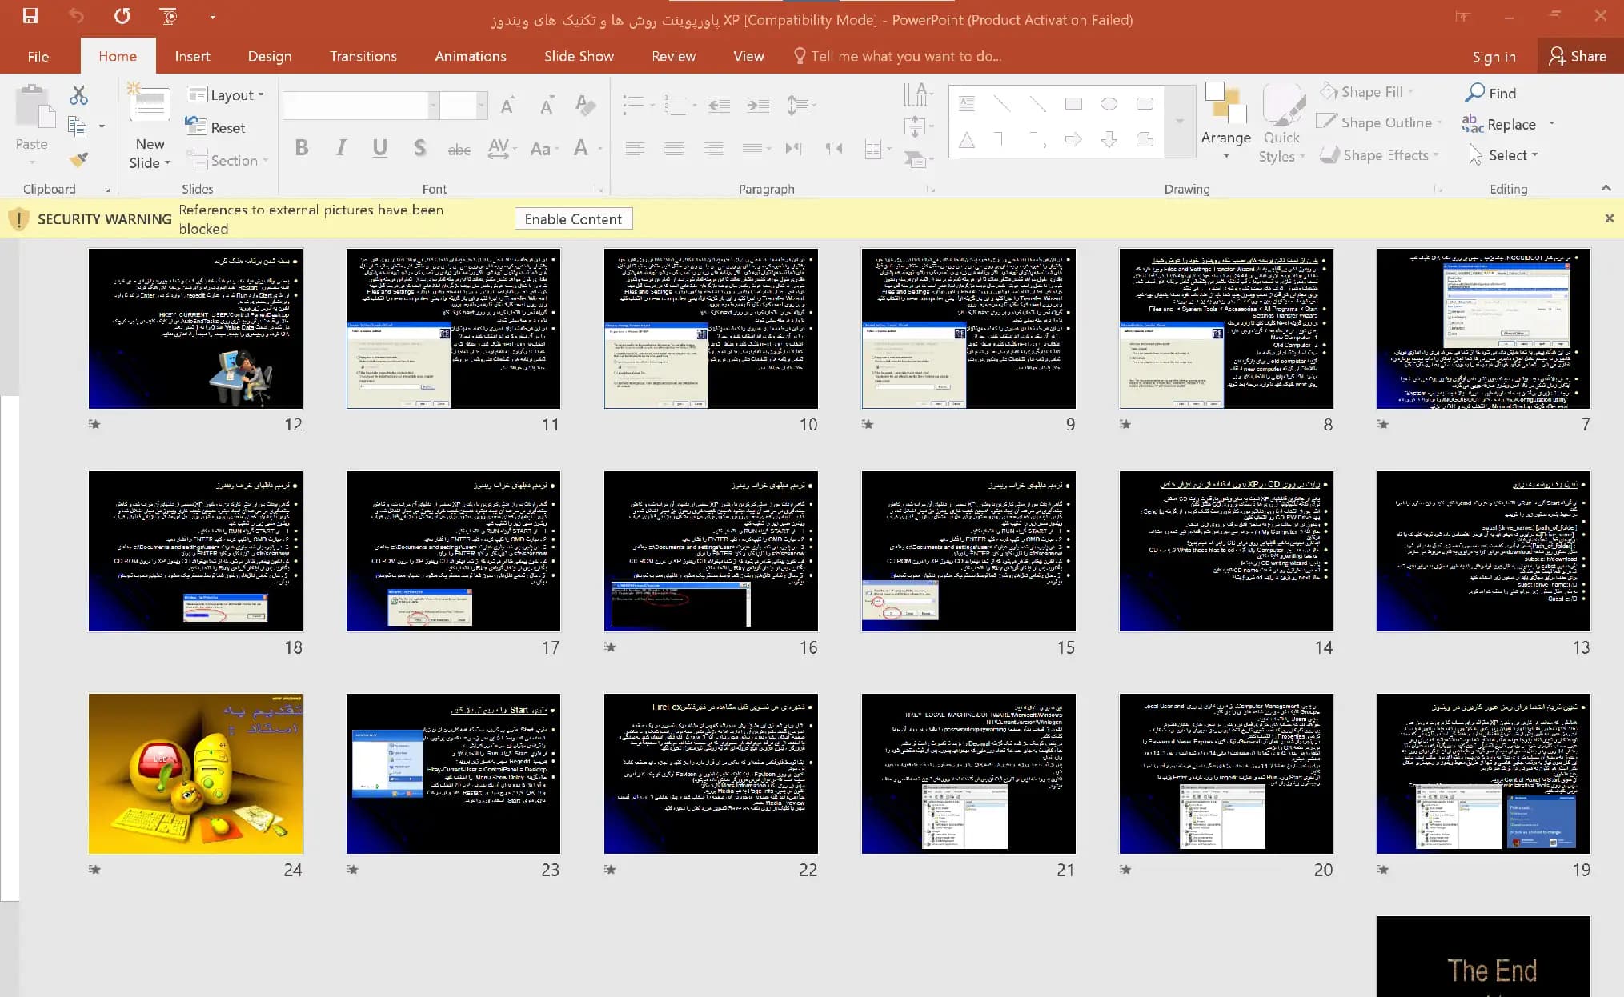Select the Oval shape in shapes gallery

(x=1109, y=104)
